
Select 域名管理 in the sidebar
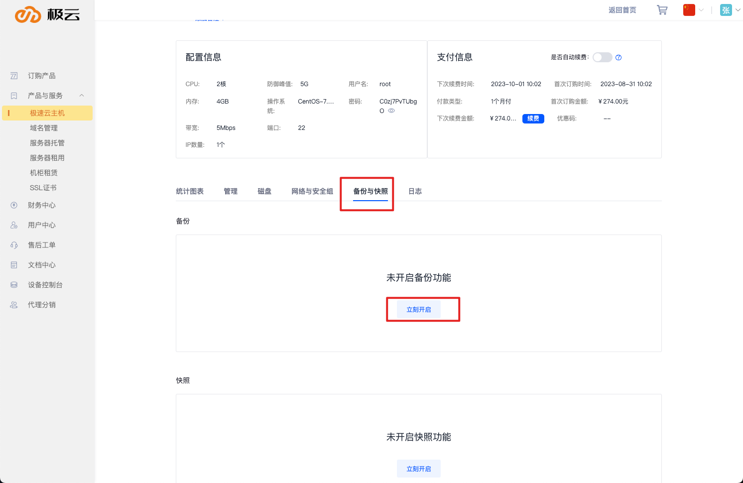click(x=44, y=128)
